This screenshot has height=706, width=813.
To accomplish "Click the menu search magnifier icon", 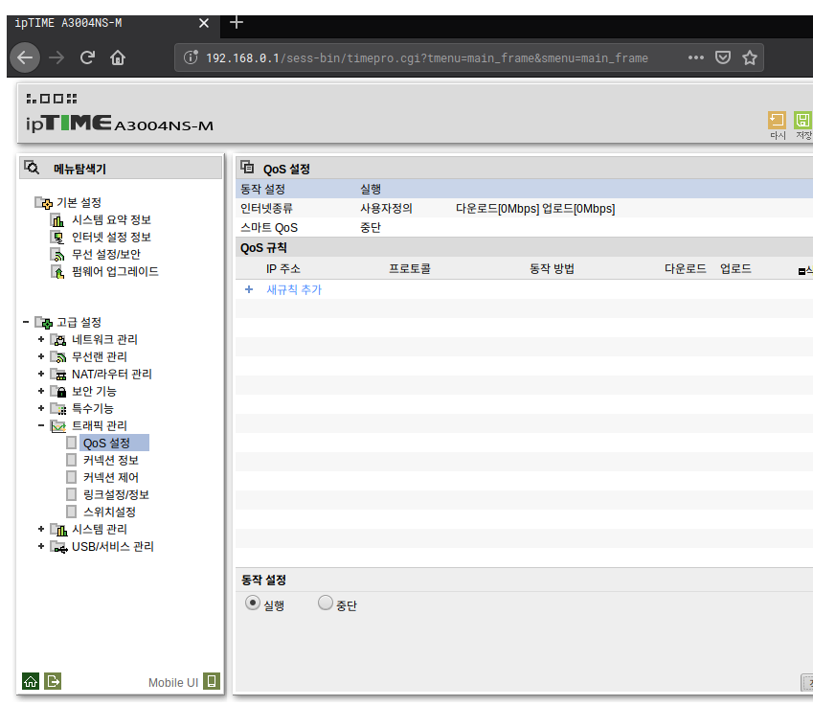I will pyautogui.click(x=32, y=168).
